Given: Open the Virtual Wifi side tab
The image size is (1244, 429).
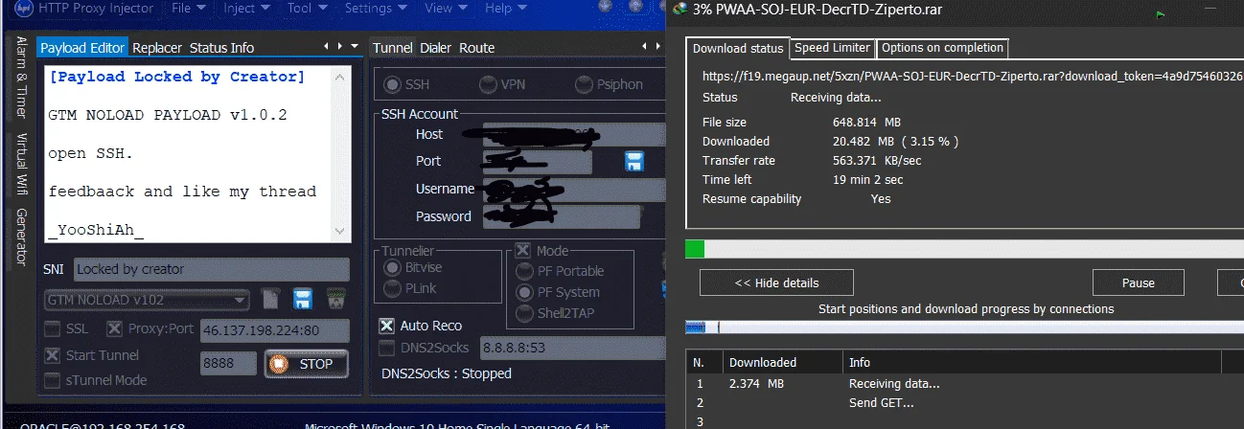Looking at the screenshot, I should tap(21, 164).
